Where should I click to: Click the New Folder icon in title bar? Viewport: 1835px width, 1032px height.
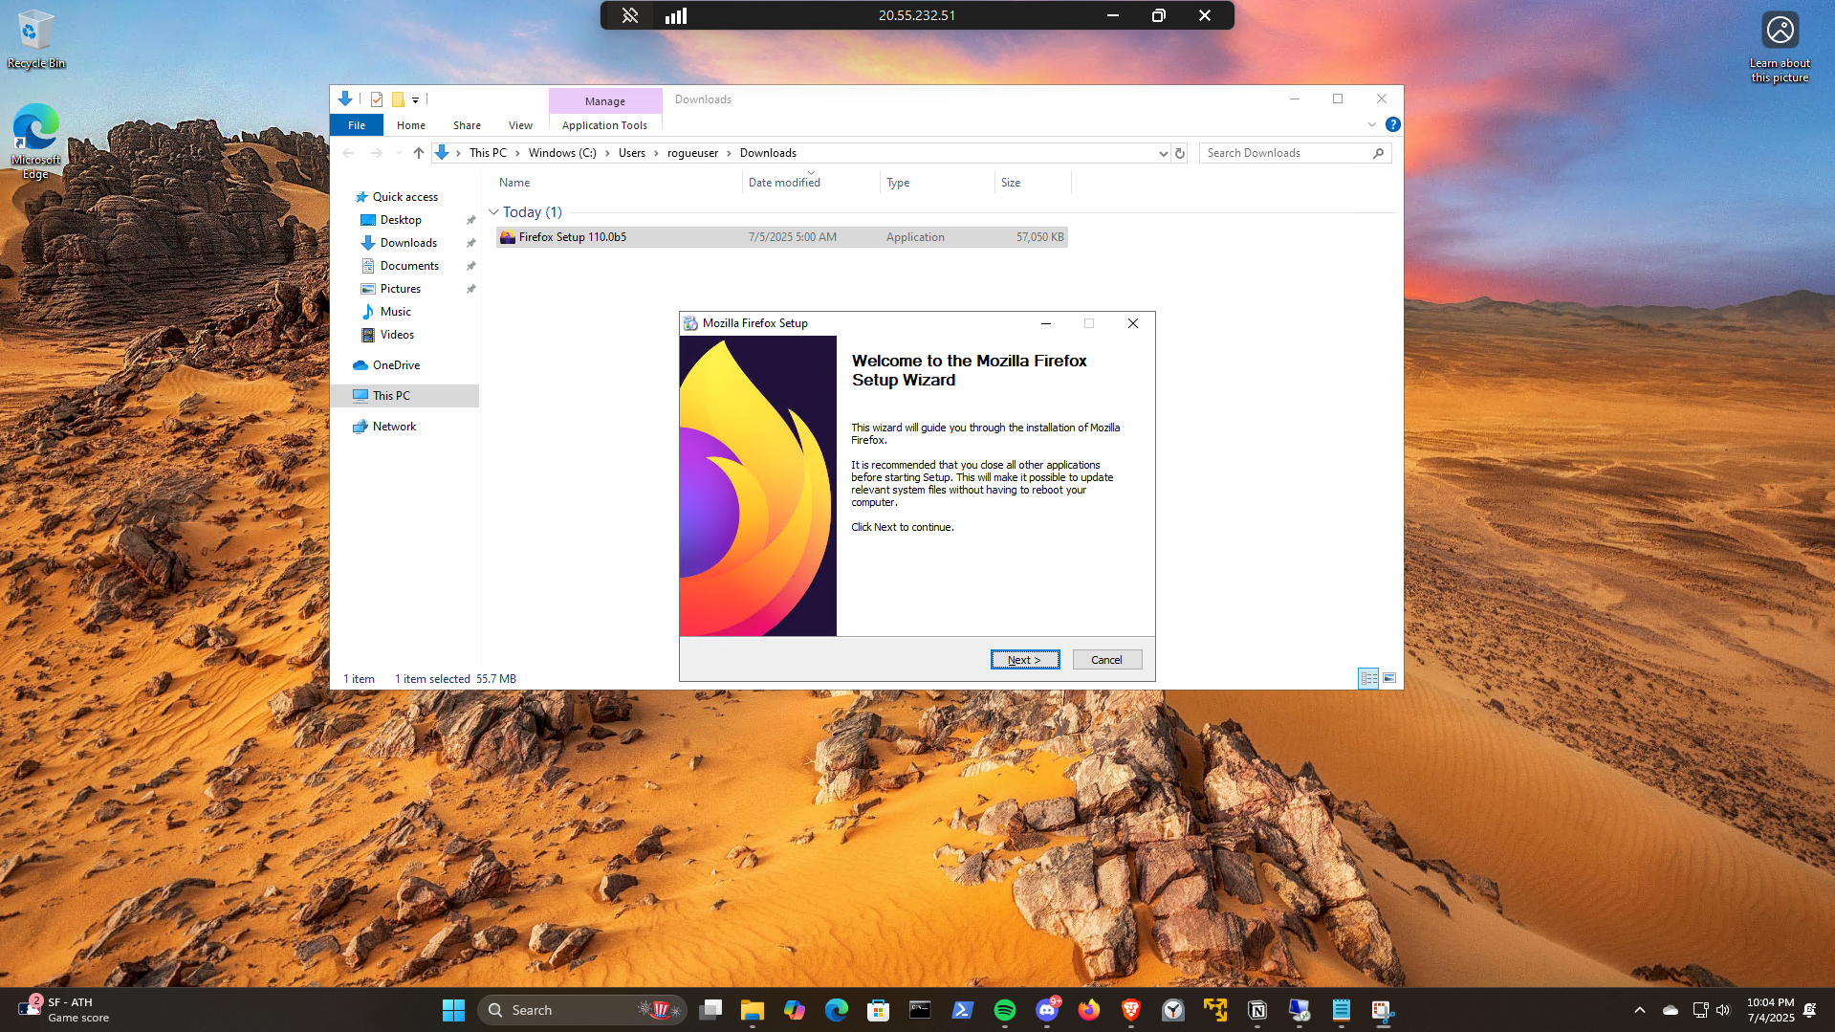point(398,99)
